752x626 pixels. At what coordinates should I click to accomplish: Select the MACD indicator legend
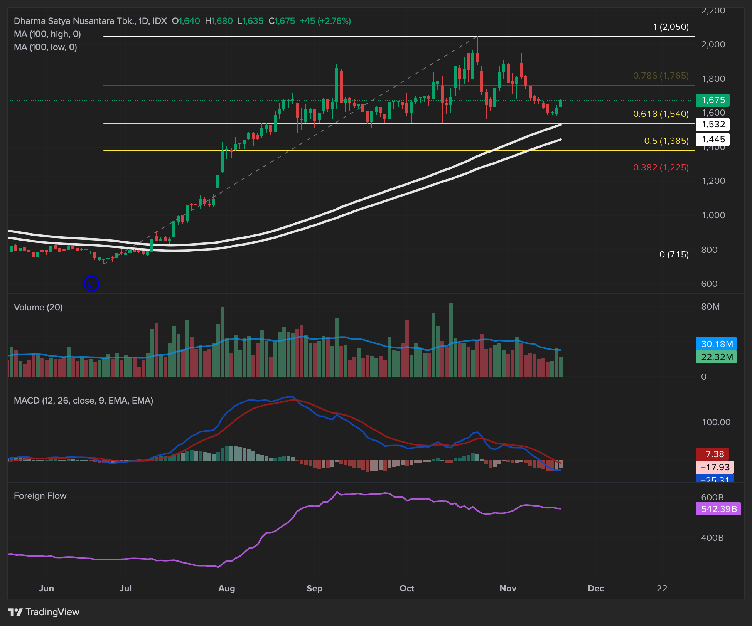(x=83, y=401)
